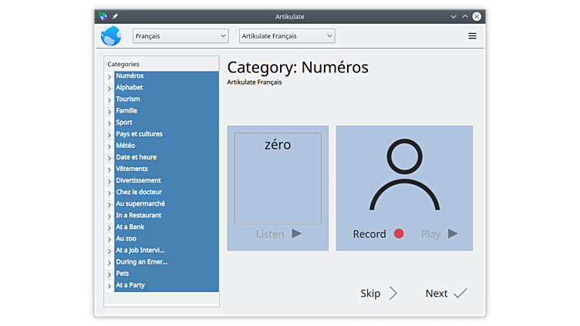Click the red Record button icon

(399, 234)
